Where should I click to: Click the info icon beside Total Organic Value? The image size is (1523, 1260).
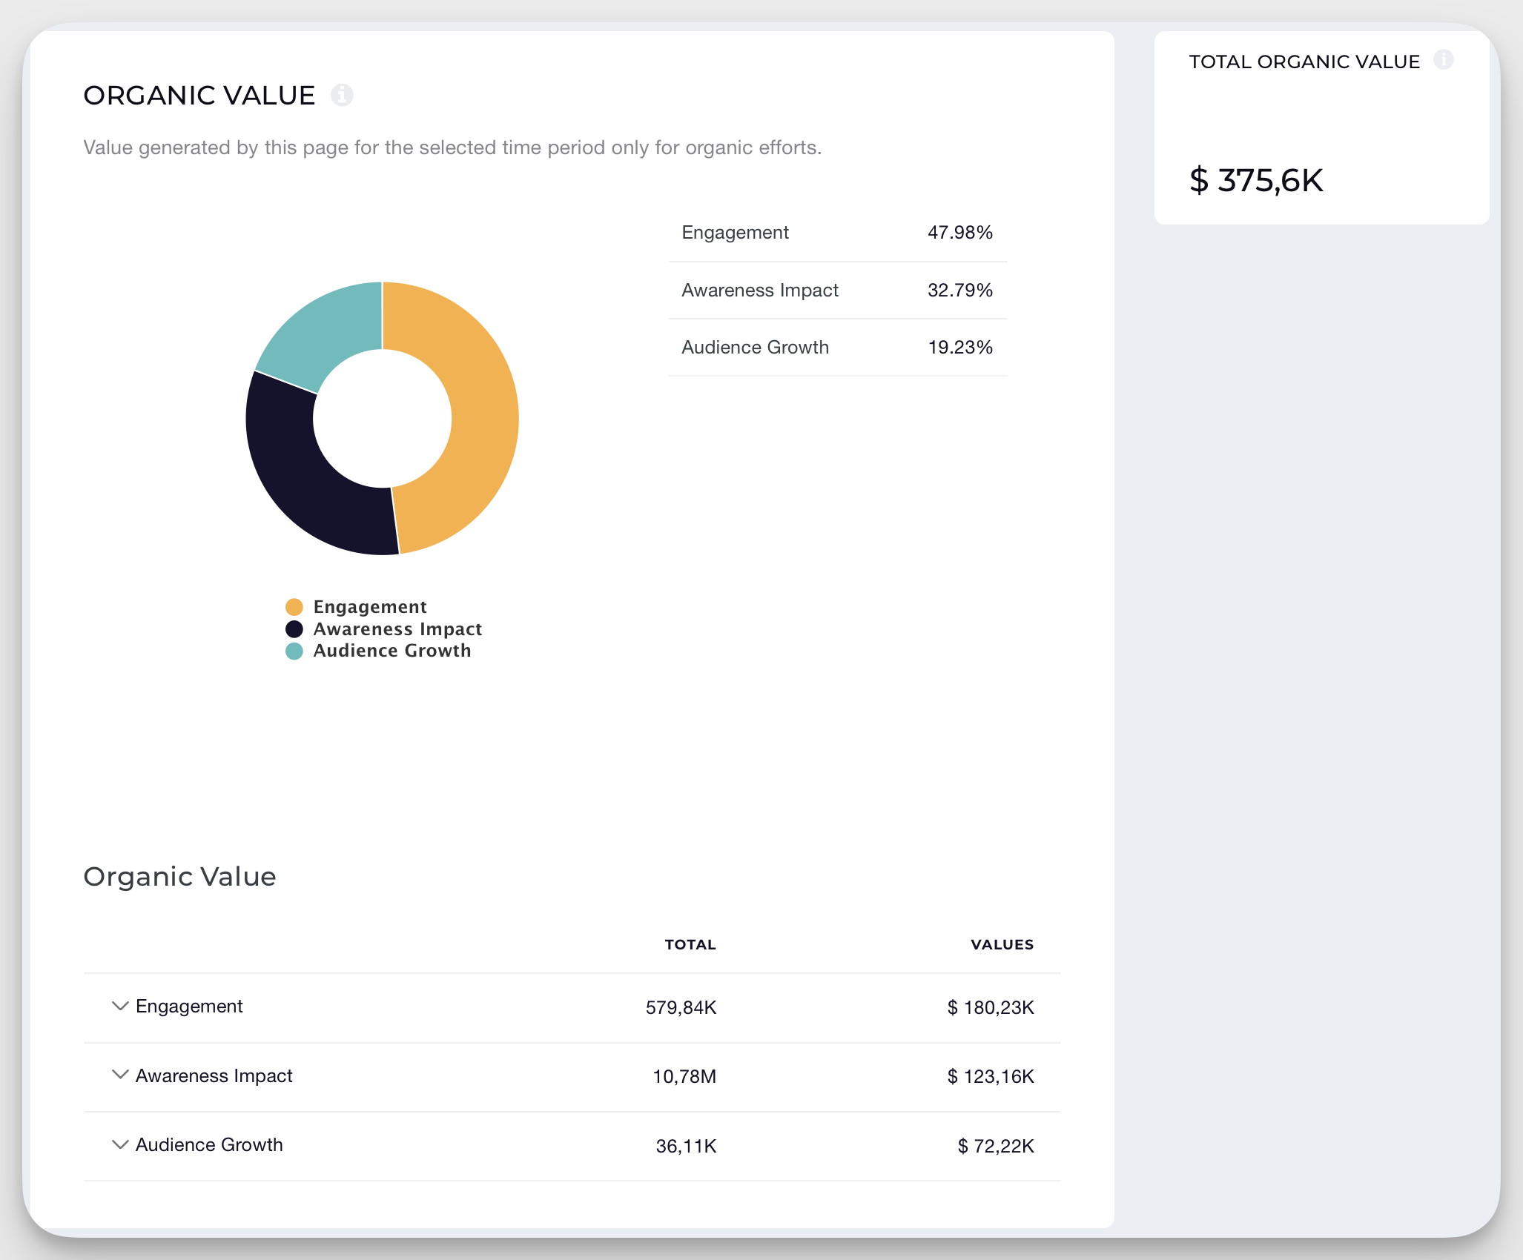click(1443, 60)
